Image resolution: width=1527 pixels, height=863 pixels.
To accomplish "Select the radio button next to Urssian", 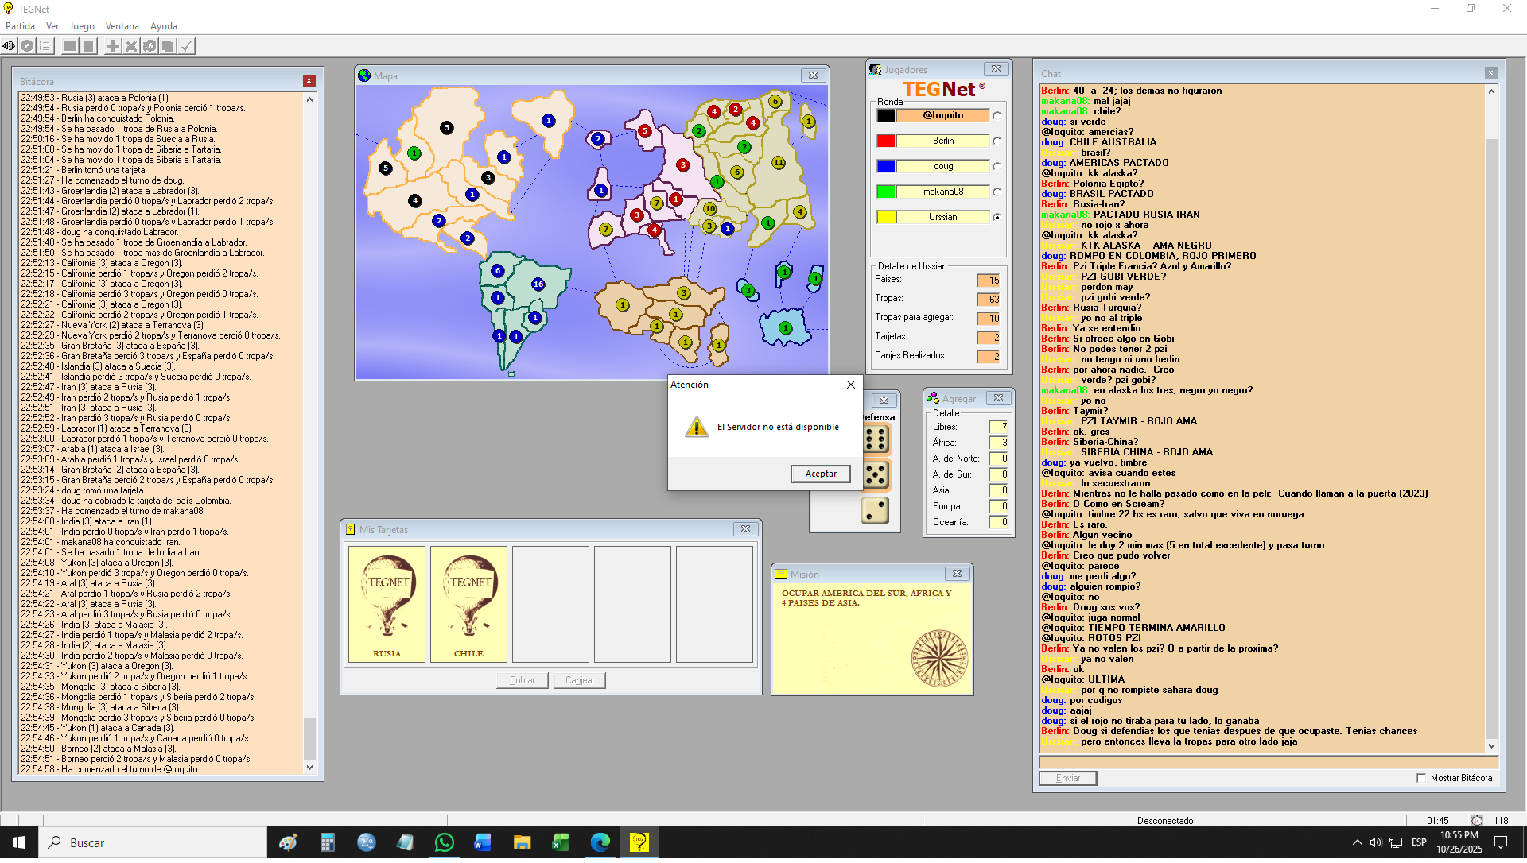I will (x=997, y=217).
